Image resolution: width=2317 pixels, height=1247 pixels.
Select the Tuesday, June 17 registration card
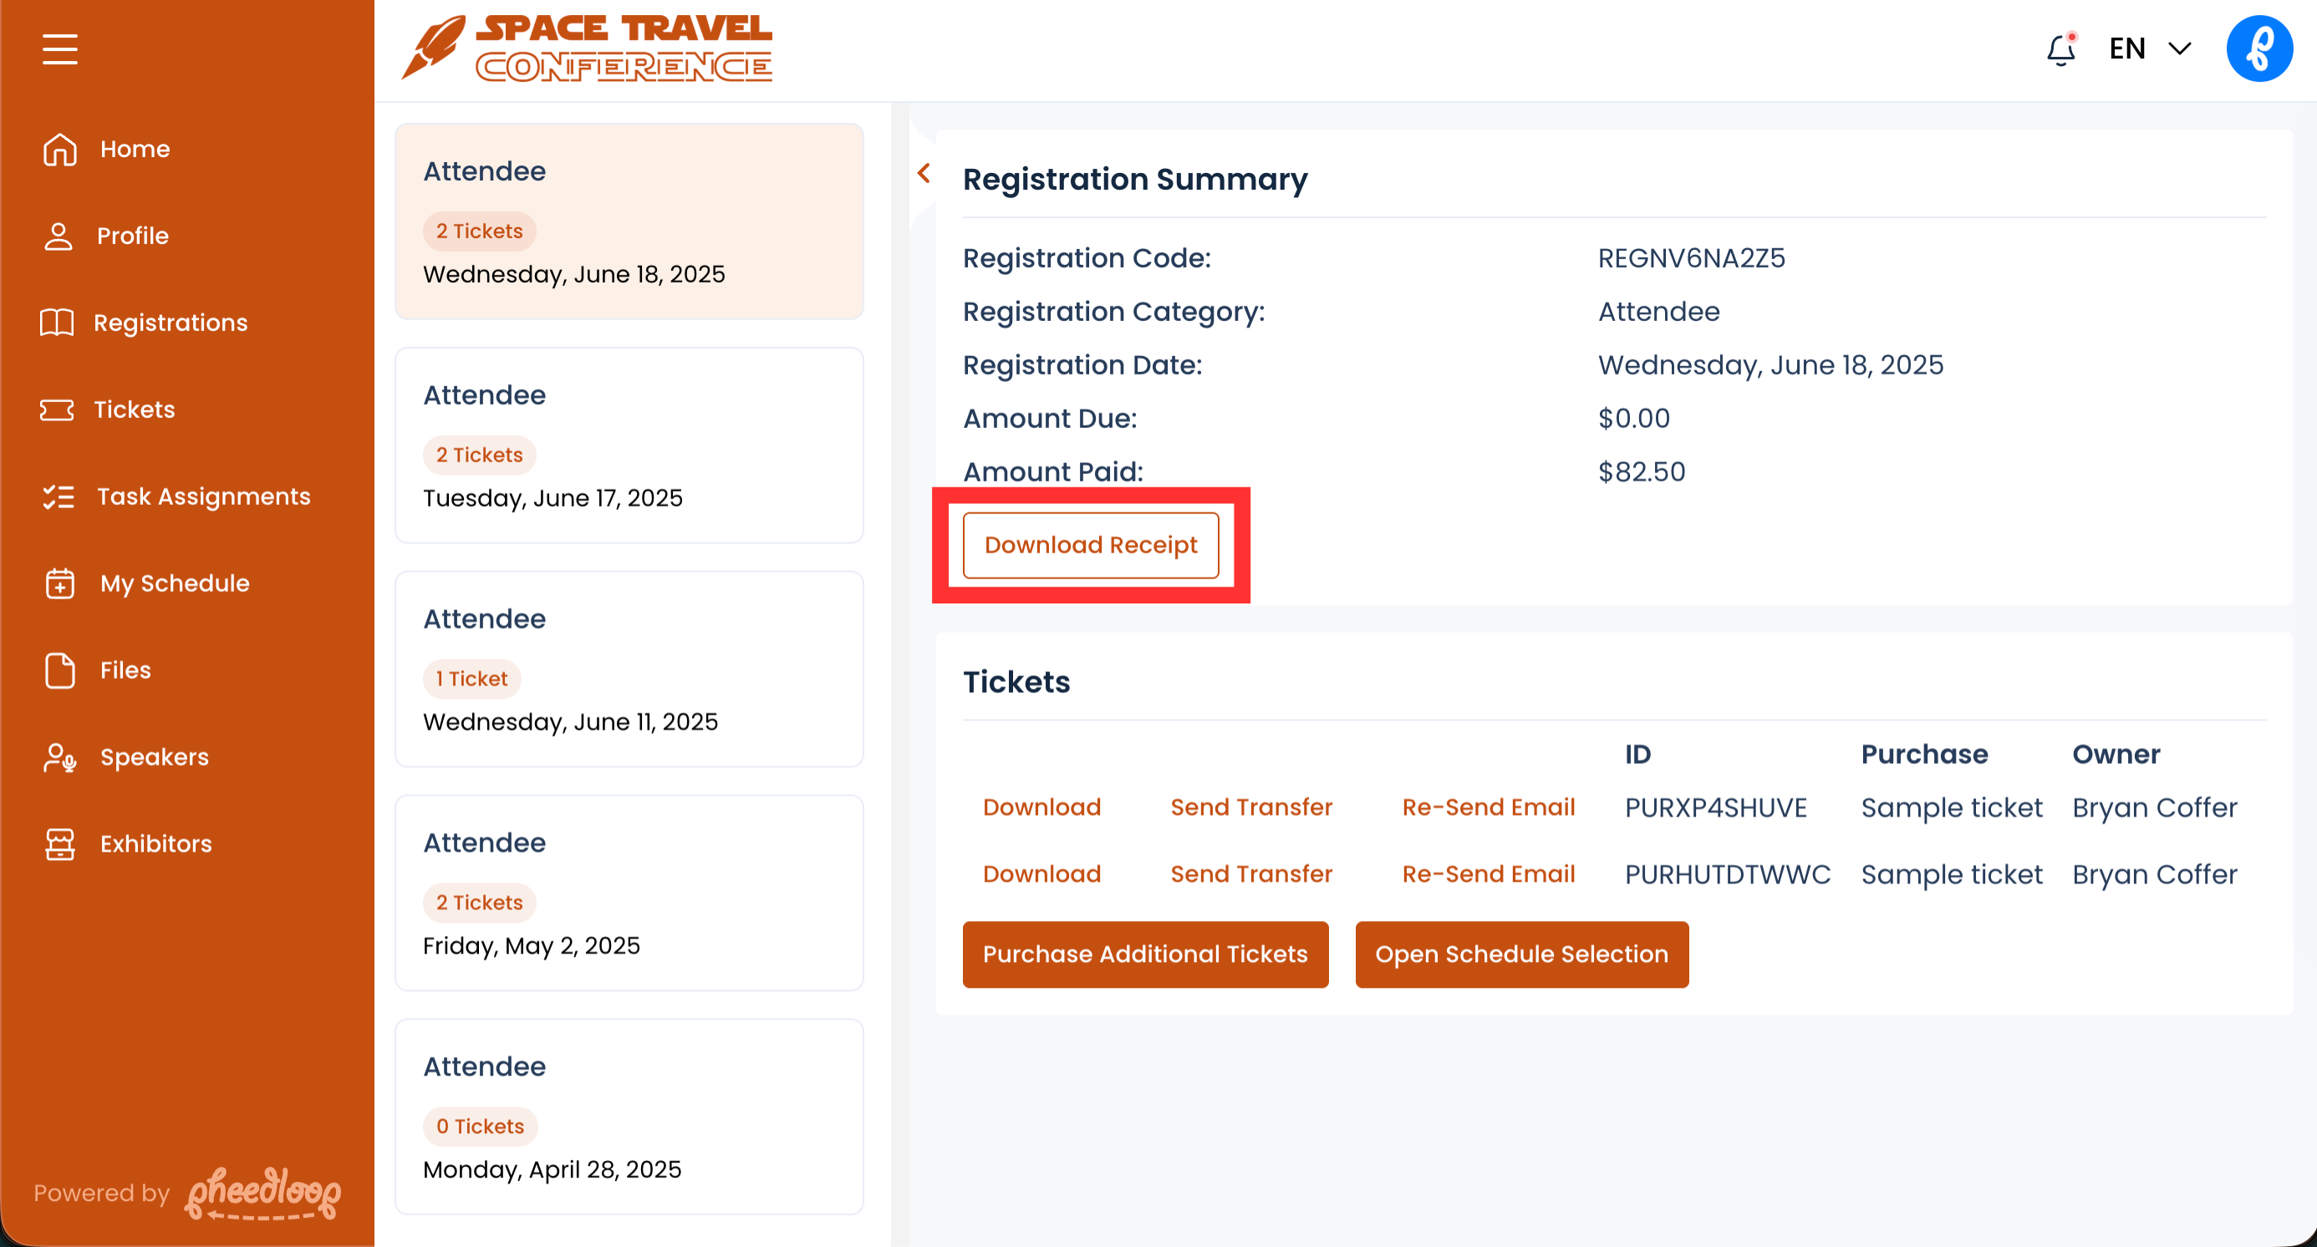(x=629, y=446)
